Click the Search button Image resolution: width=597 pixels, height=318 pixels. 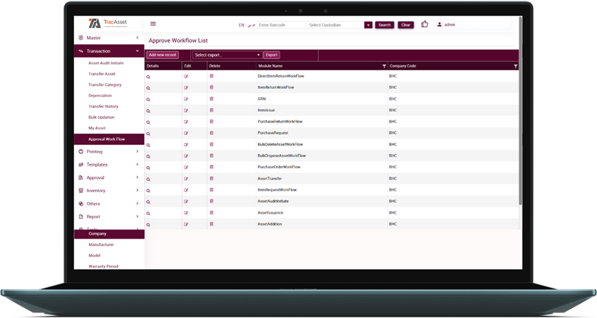tap(384, 25)
